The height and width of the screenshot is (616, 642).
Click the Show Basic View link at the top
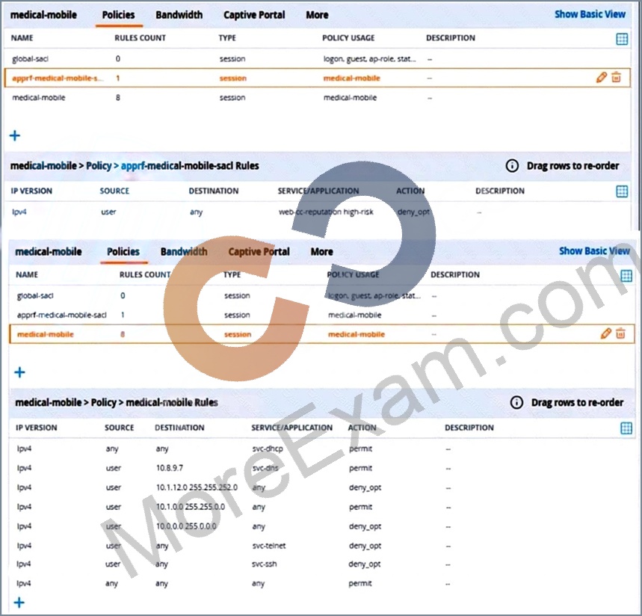coord(590,14)
